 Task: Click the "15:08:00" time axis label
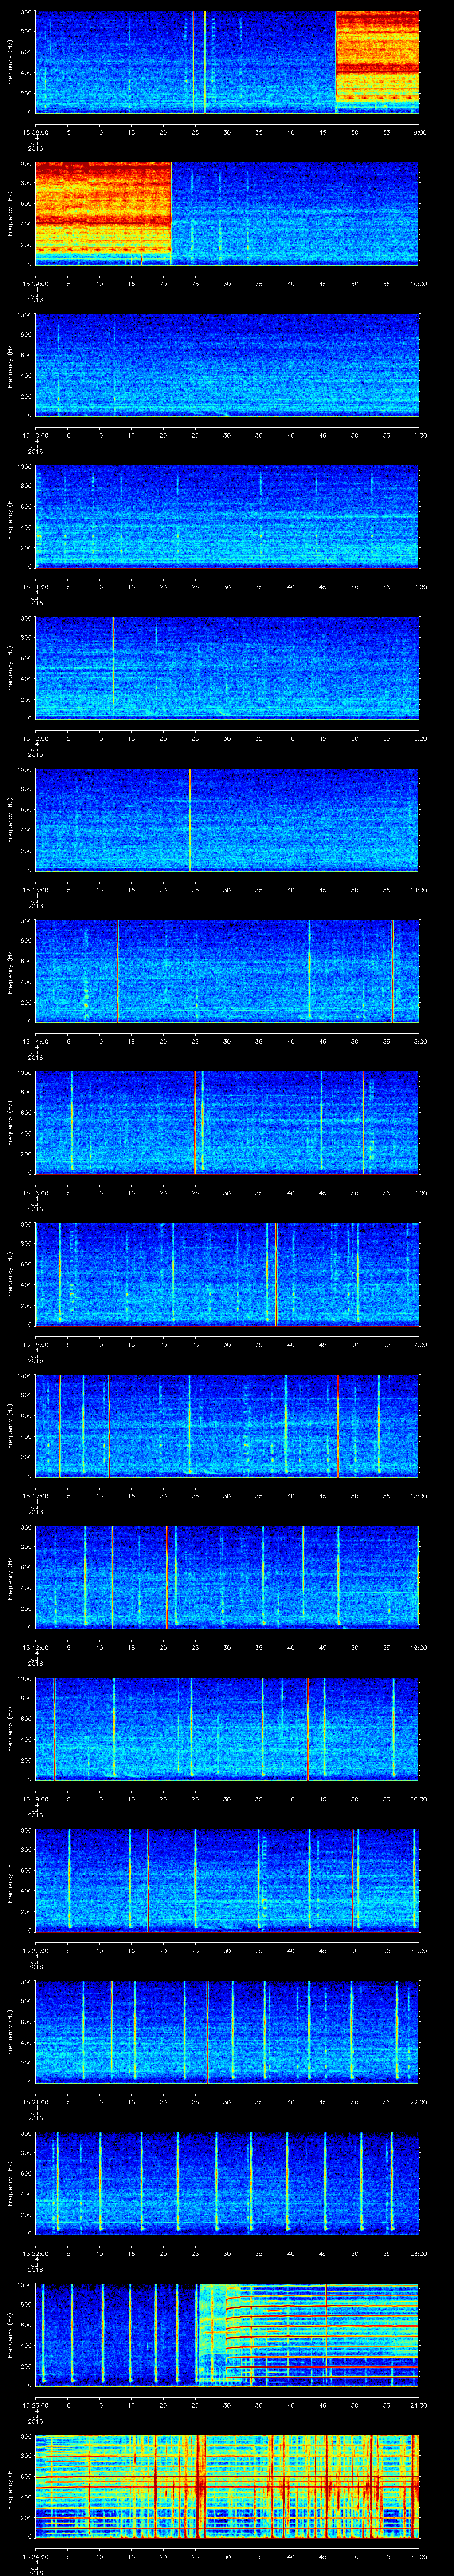coord(35,132)
